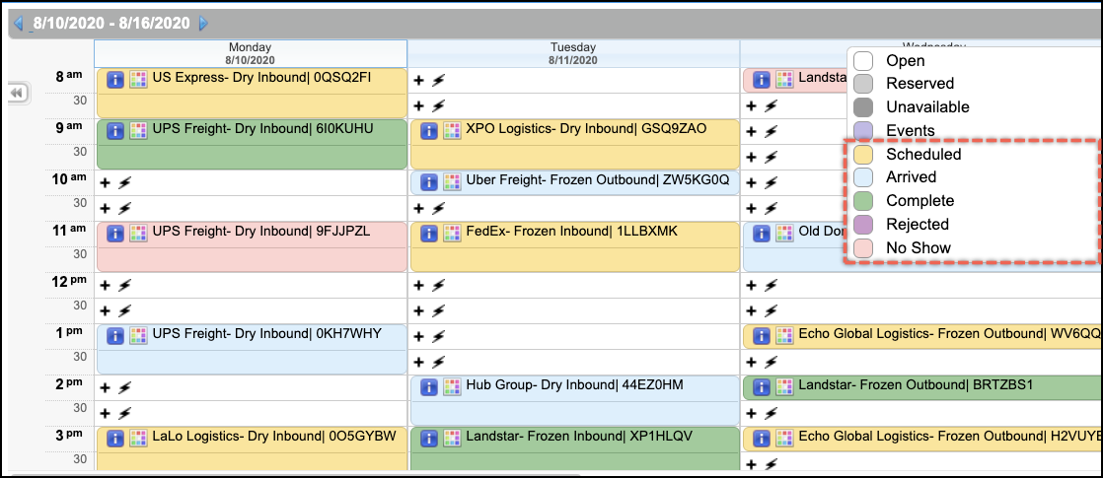Click color grid icon for Uber Freight ZW5KG0Q
1103x478 pixels.
452,182
